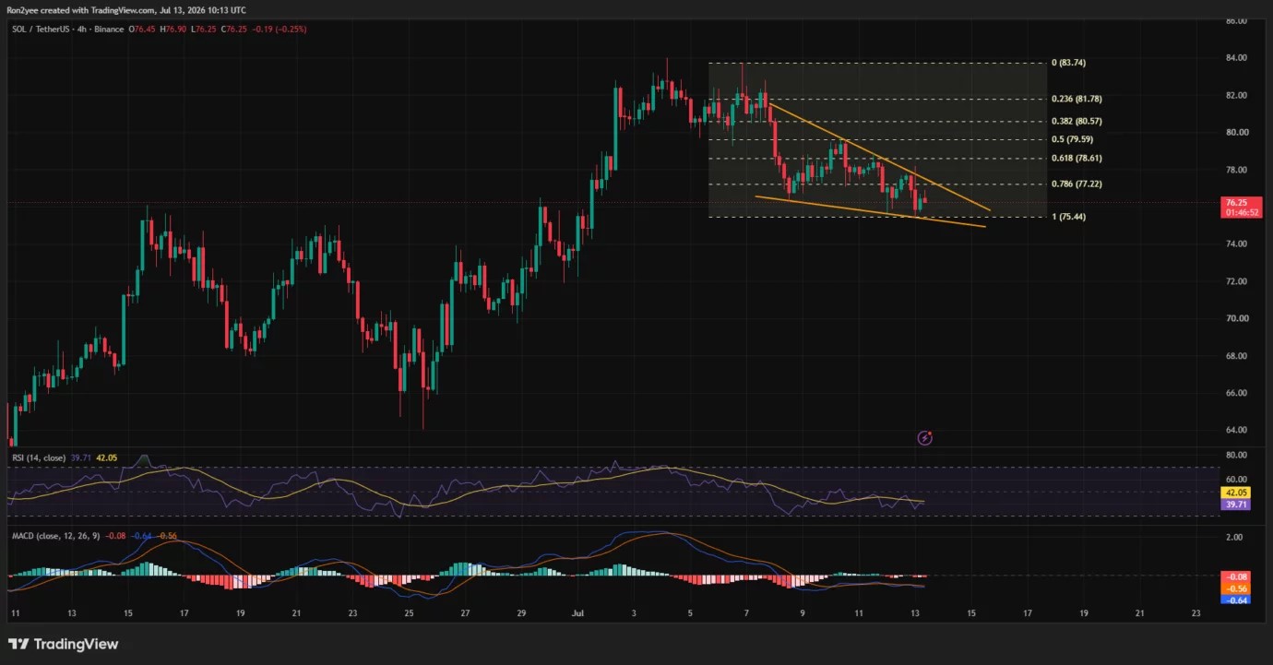The width and height of the screenshot is (1273, 665).
Task: Select the lower orange wedge trendline
Action: tap(870, 211)
